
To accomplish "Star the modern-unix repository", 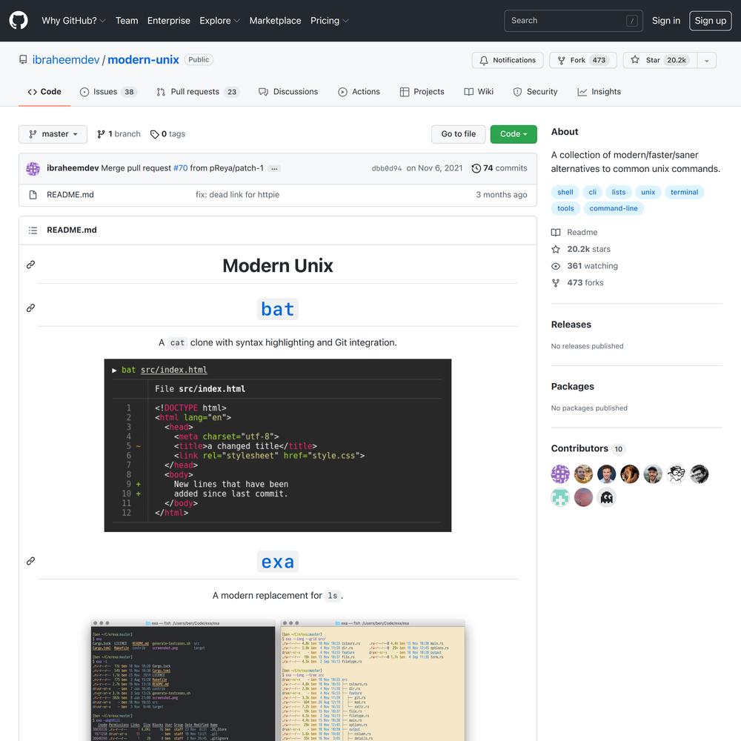I will coord(660,61).
